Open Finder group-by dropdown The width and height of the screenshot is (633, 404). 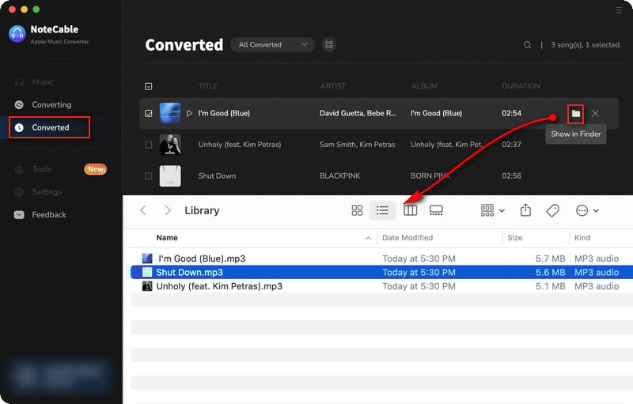(493, 210)
